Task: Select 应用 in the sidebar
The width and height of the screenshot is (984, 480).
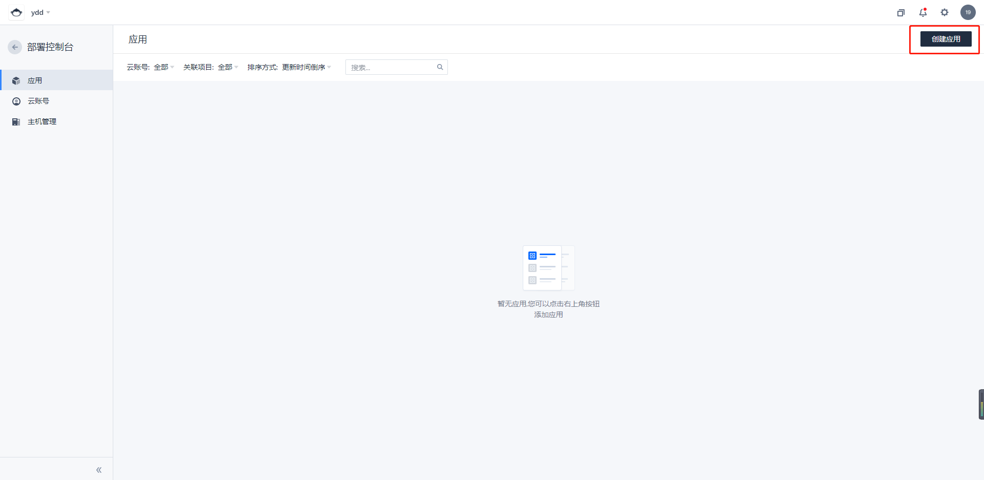Action: pyautogui.click(x=56, y=80)
